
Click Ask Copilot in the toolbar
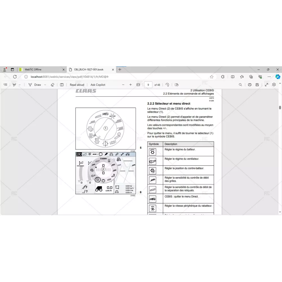[98, 85]
